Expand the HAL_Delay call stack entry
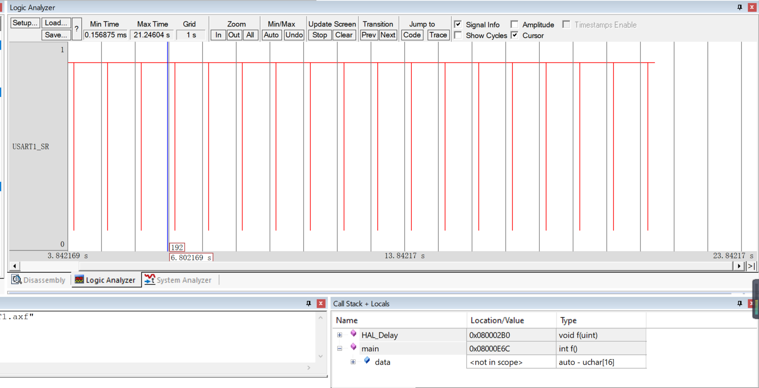Screen dimensions: 759x388 pos(340,335)
